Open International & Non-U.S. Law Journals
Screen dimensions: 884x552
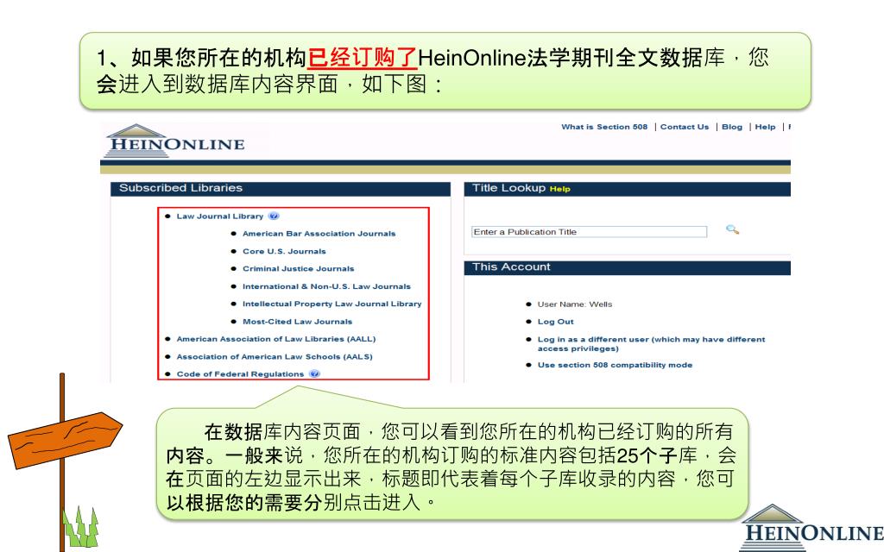tap(326, 286)
